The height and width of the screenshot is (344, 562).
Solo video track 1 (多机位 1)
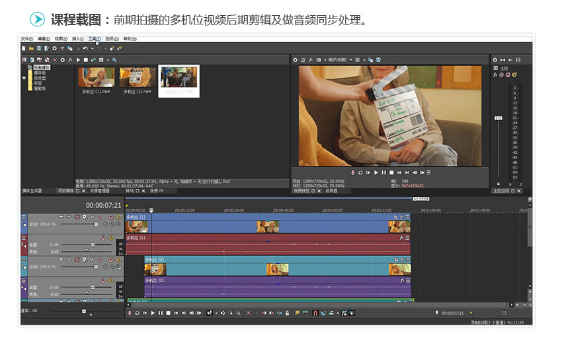[119, 217]
